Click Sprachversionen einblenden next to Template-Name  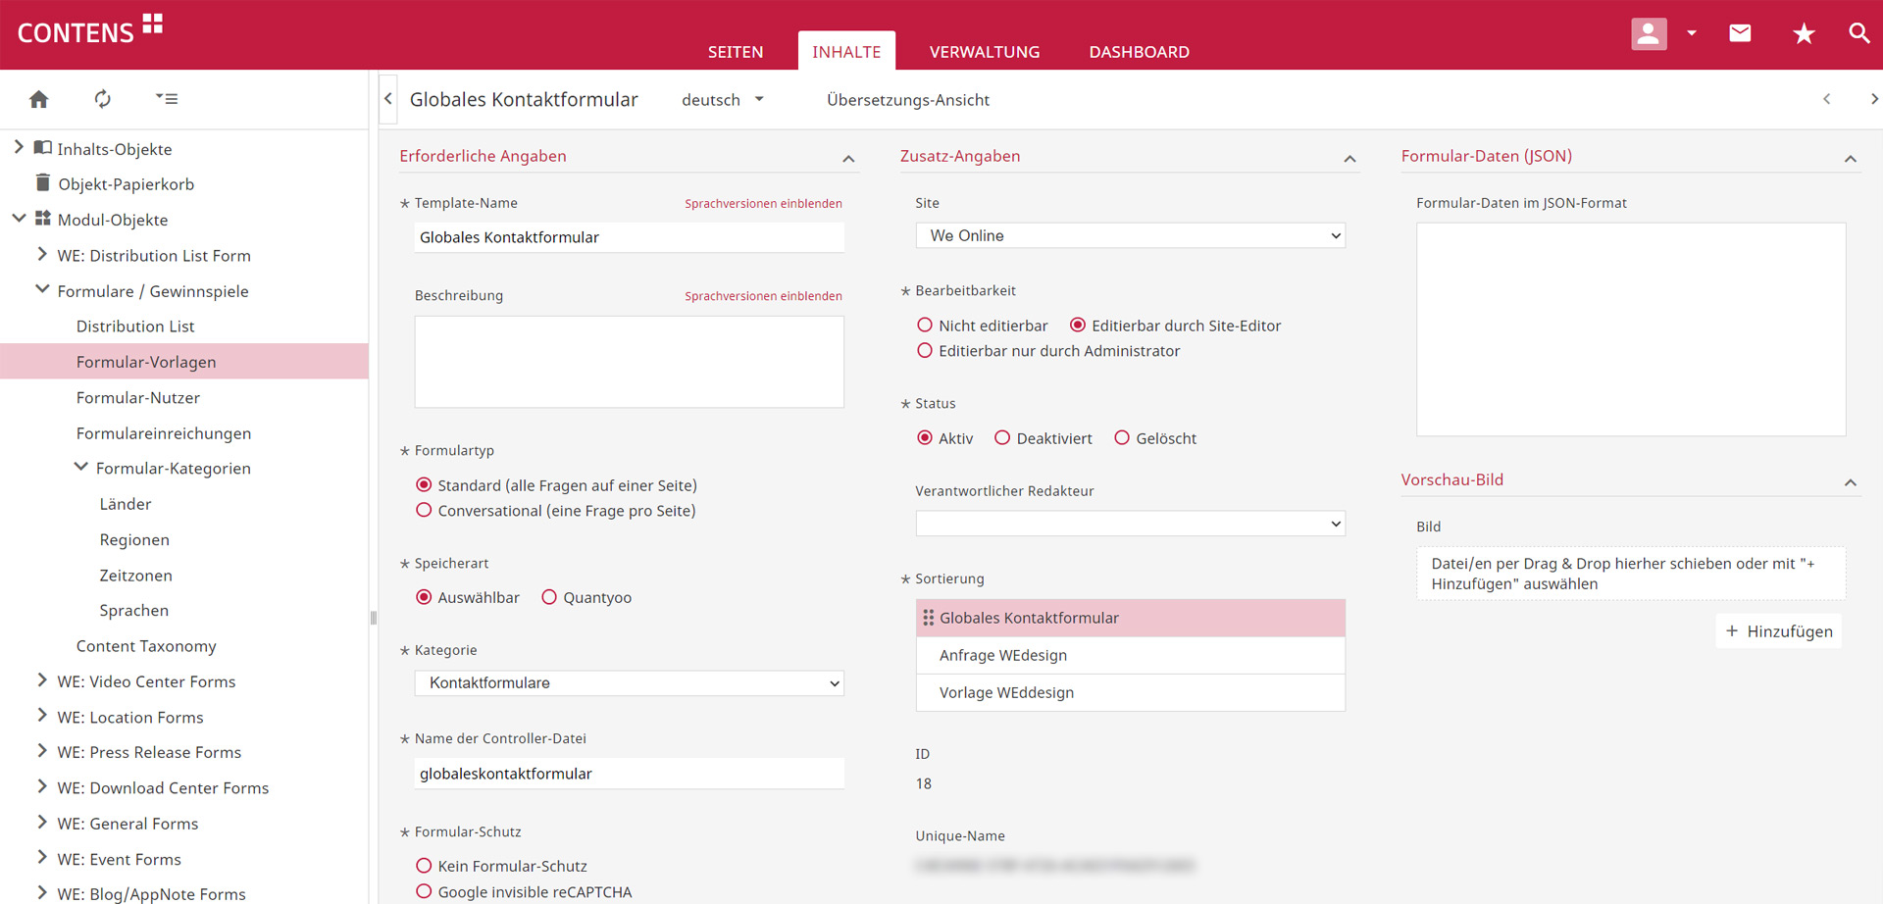[763, 204]
